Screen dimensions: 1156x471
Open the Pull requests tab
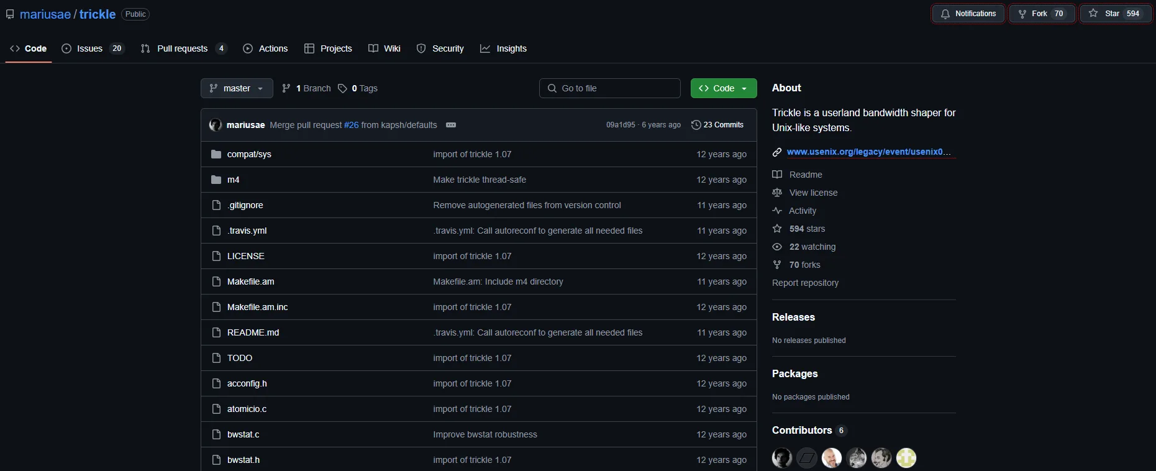pyautogui.click(x=184, y=48)
